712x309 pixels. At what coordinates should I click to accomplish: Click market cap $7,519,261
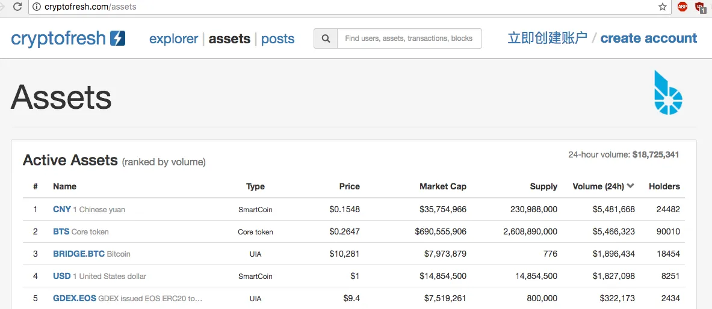445,299
